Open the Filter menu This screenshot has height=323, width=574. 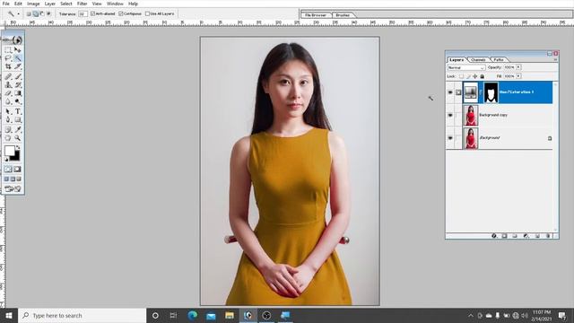click(82, 4)
